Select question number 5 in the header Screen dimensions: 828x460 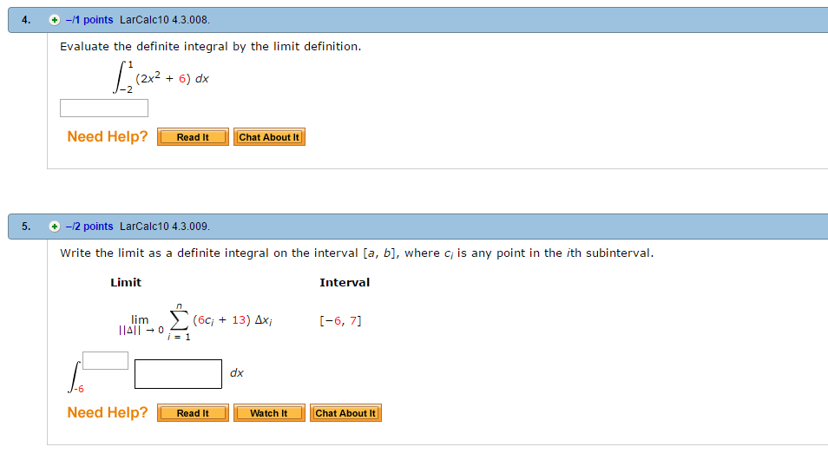tap(27, 227)
